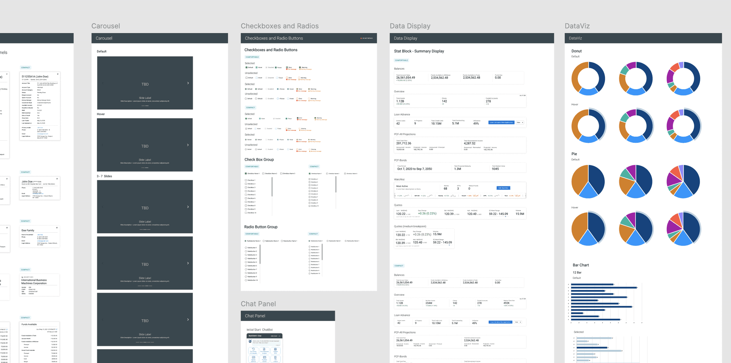Click blue application button in Comfortable Loan Advance

click(501, 122)
